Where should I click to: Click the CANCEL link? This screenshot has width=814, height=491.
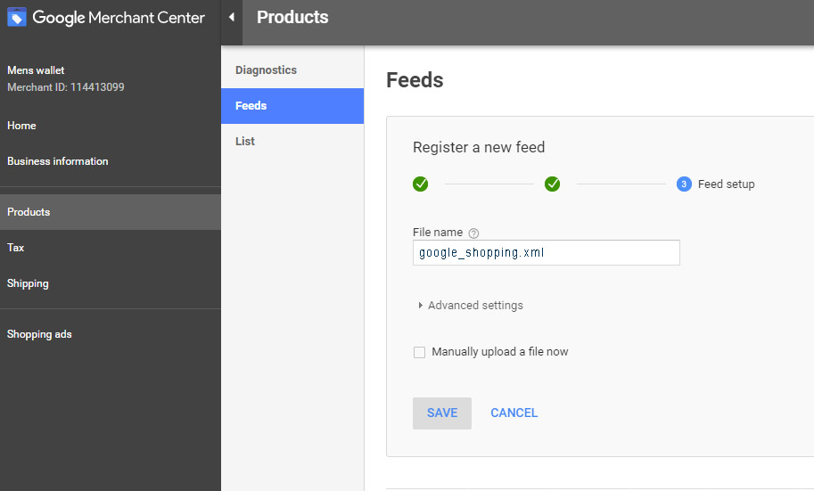(x=514, y=413)
